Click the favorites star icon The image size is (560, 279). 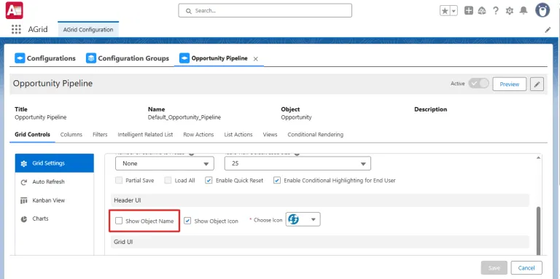pos(445,11)
